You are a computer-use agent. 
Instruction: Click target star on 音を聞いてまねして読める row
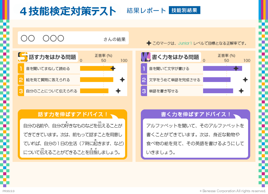113,68
